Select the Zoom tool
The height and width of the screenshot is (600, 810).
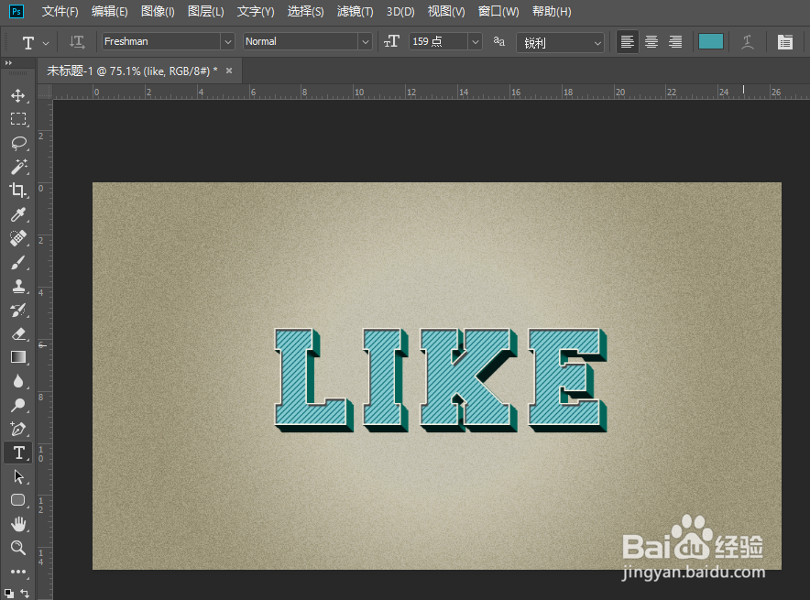coord(18,548)
